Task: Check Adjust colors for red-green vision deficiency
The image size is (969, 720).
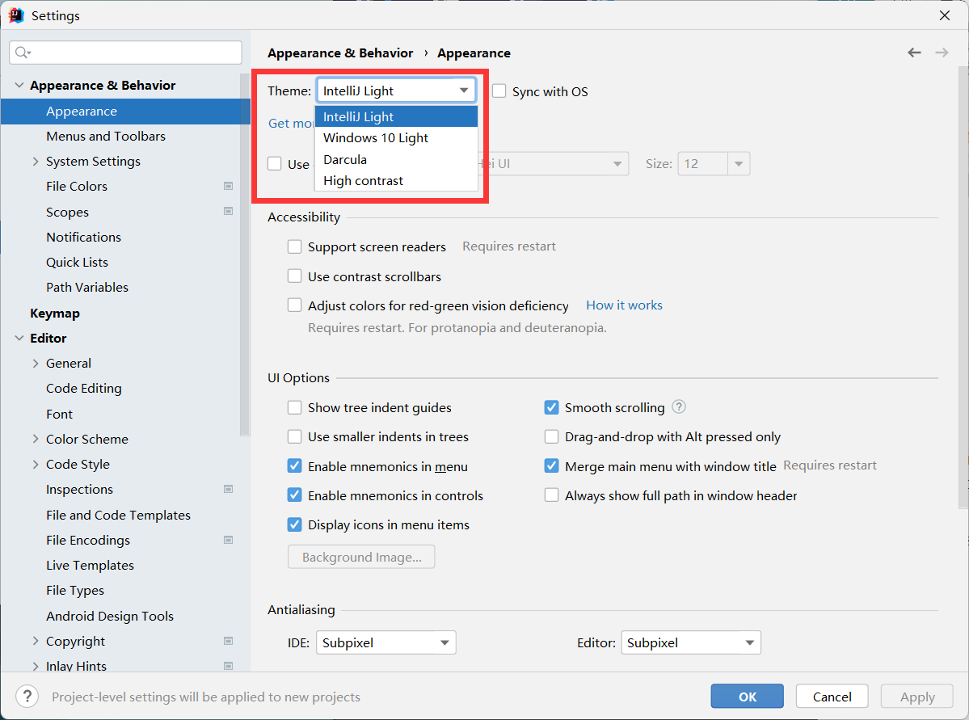Action: (295, 305)
